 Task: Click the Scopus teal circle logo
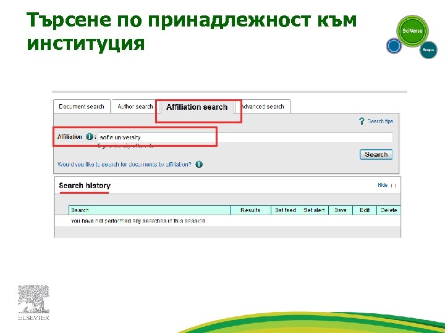point(428,50)
